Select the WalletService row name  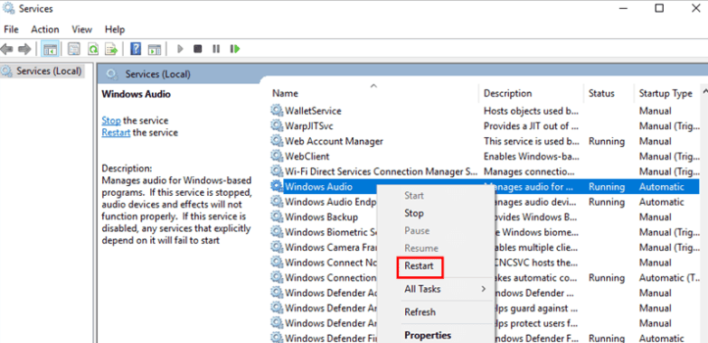pos(313,110)
